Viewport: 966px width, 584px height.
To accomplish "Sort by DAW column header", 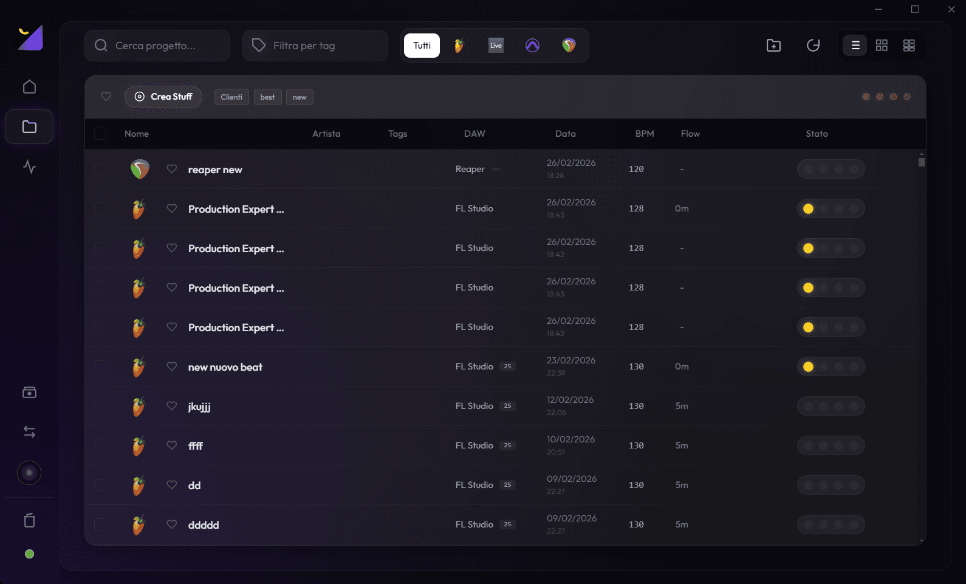I will 474,134.
